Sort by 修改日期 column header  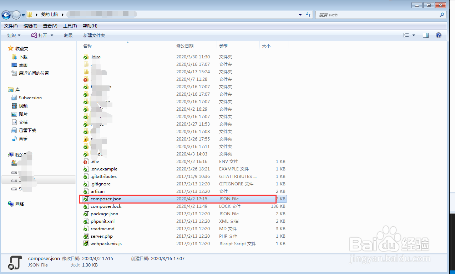click(x=185, y=46)
